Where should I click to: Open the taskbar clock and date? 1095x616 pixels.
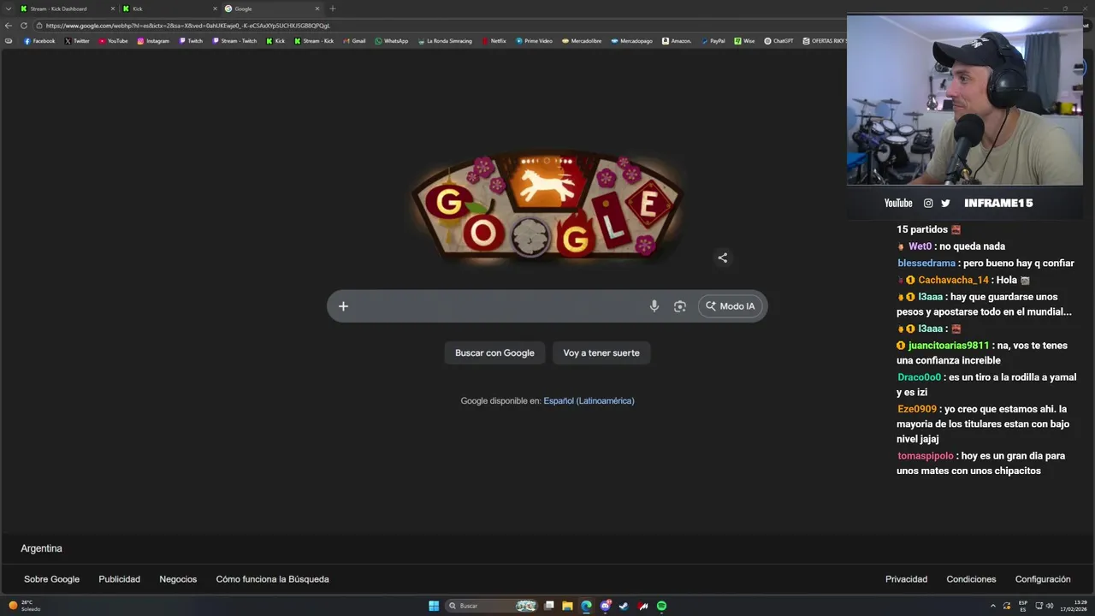(x=1074, y=606)
